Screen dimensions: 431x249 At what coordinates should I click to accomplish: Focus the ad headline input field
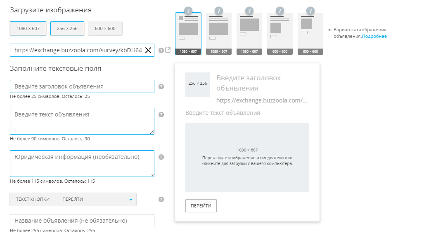point(82,86)
